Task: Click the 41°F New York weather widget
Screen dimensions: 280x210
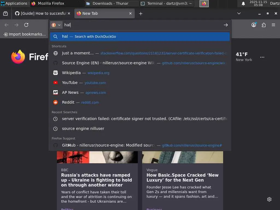Action: tap(244, 57)
